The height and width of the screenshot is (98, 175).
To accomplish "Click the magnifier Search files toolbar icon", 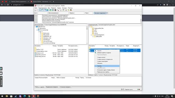I will coord(66,10).
